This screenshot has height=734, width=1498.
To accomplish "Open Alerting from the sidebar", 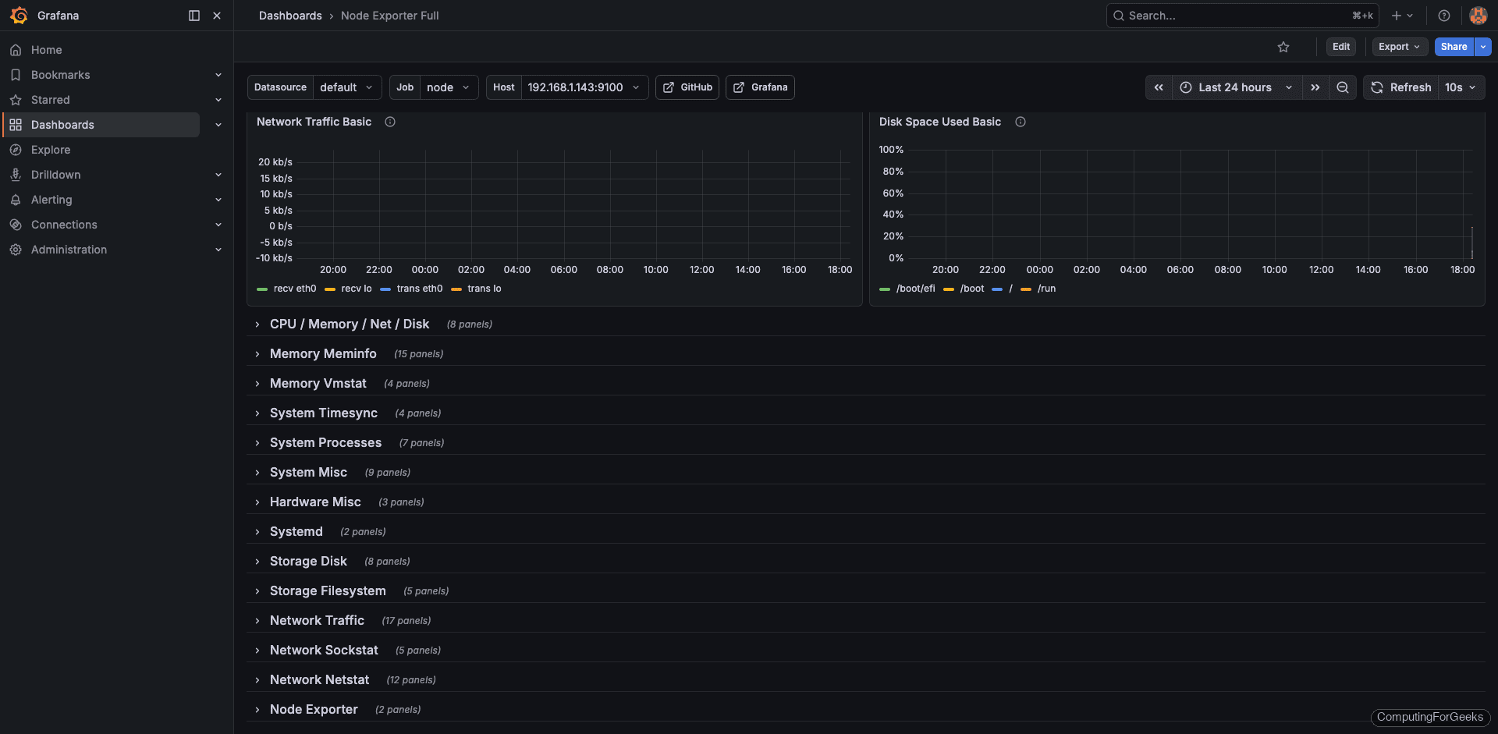I will click(x=51, y=200).
